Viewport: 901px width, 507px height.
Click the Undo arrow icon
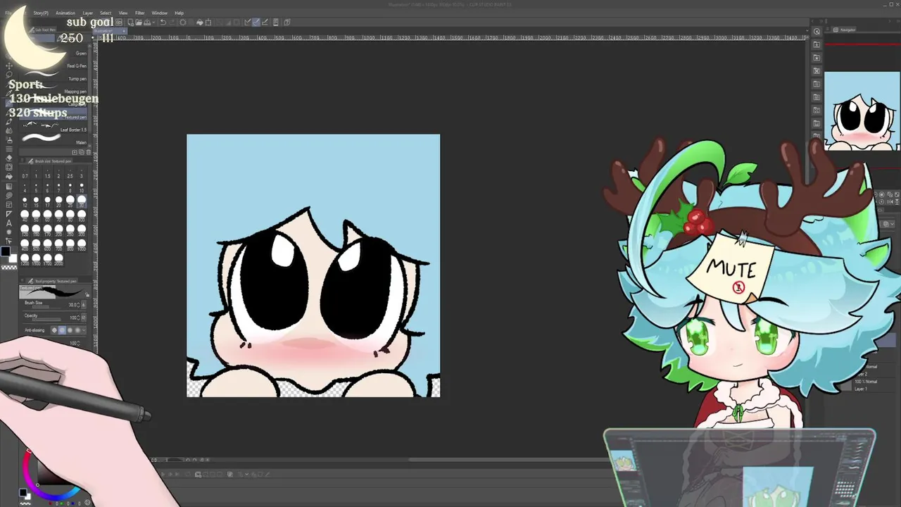tap(163, 22)
